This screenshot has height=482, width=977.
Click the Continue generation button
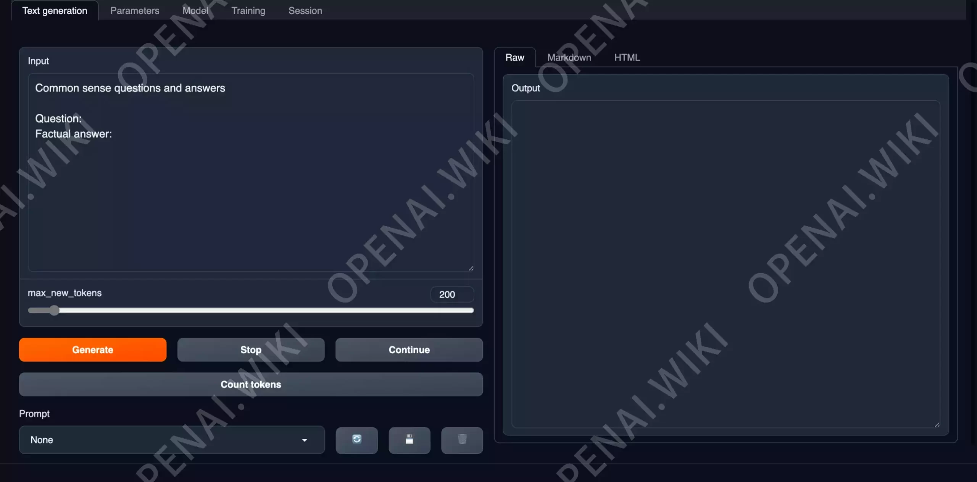tap(410, 350)
